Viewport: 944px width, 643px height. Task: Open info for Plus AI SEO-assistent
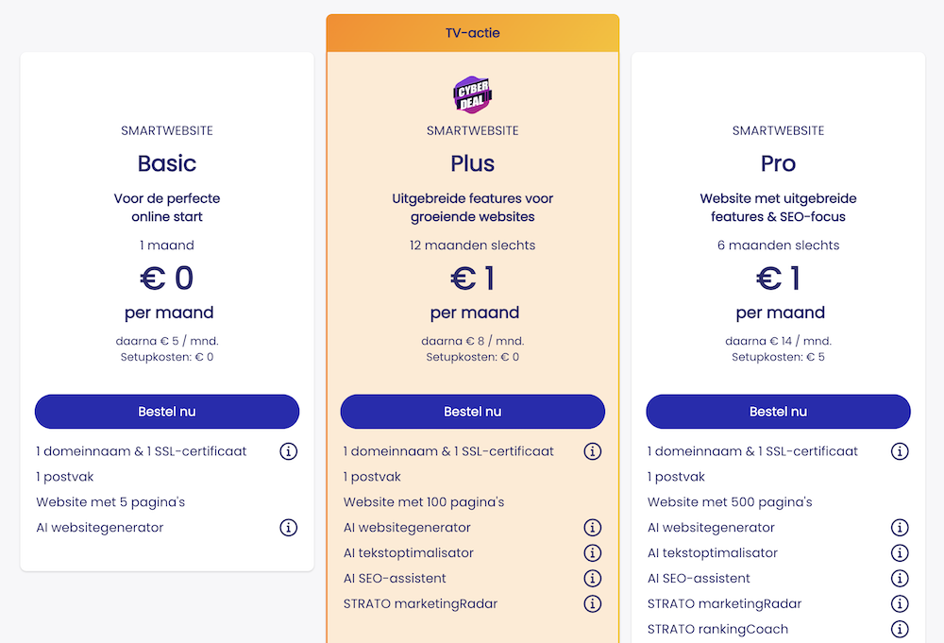point(593,578)
